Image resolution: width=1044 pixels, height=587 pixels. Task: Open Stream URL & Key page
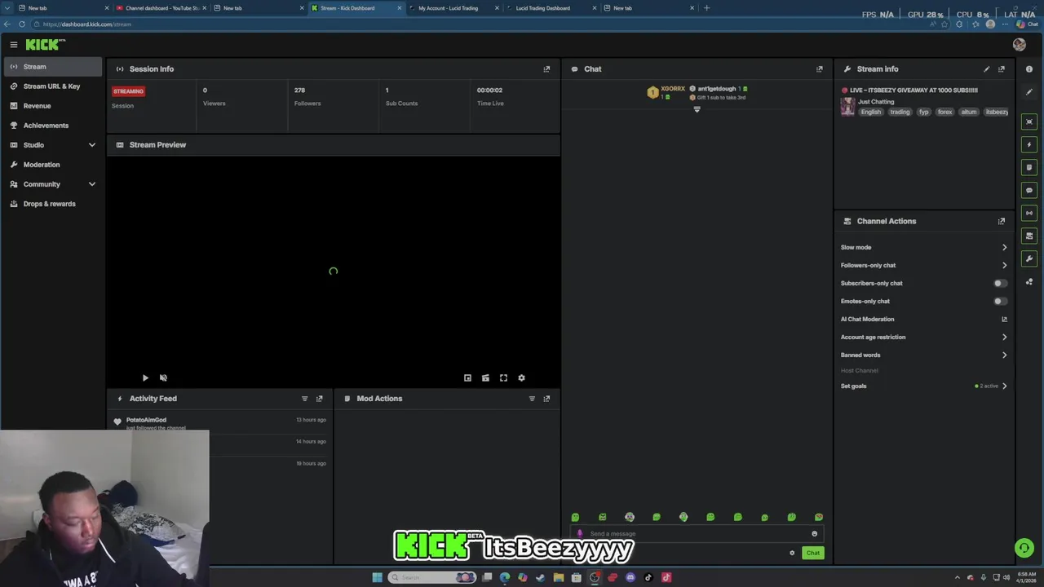tap(52, 86)
